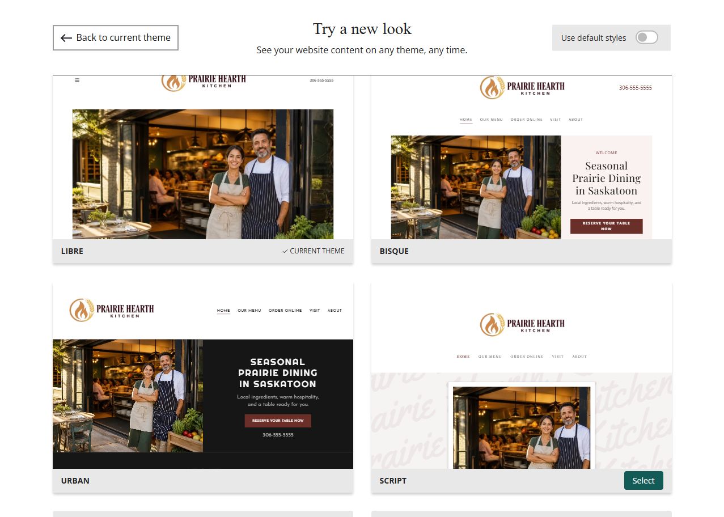Viewport: 724px width, 517px height.
Task: Click Visit in the Script preview
Action: 558,357
